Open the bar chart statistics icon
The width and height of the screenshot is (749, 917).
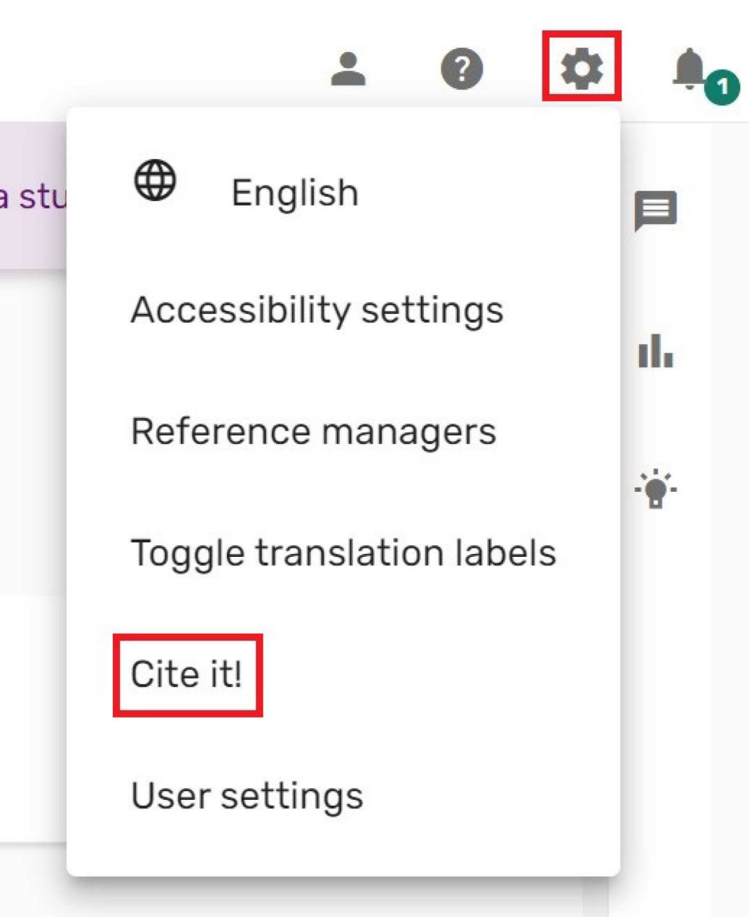click(655, 350)
